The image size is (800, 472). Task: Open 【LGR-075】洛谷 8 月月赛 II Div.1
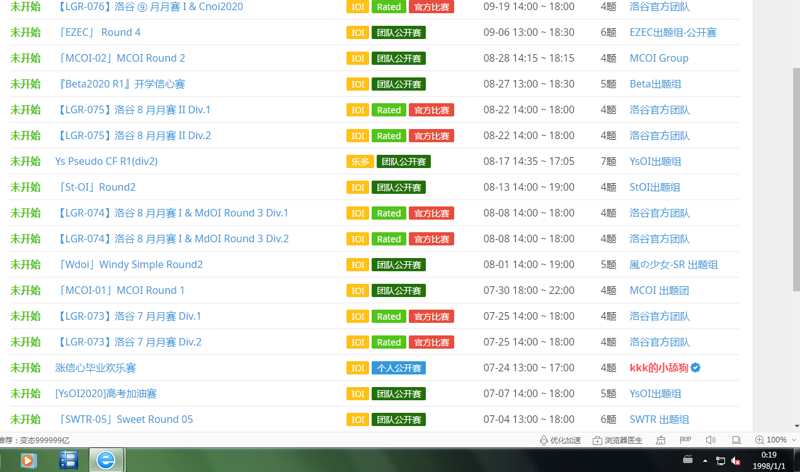tap(133, 110)
